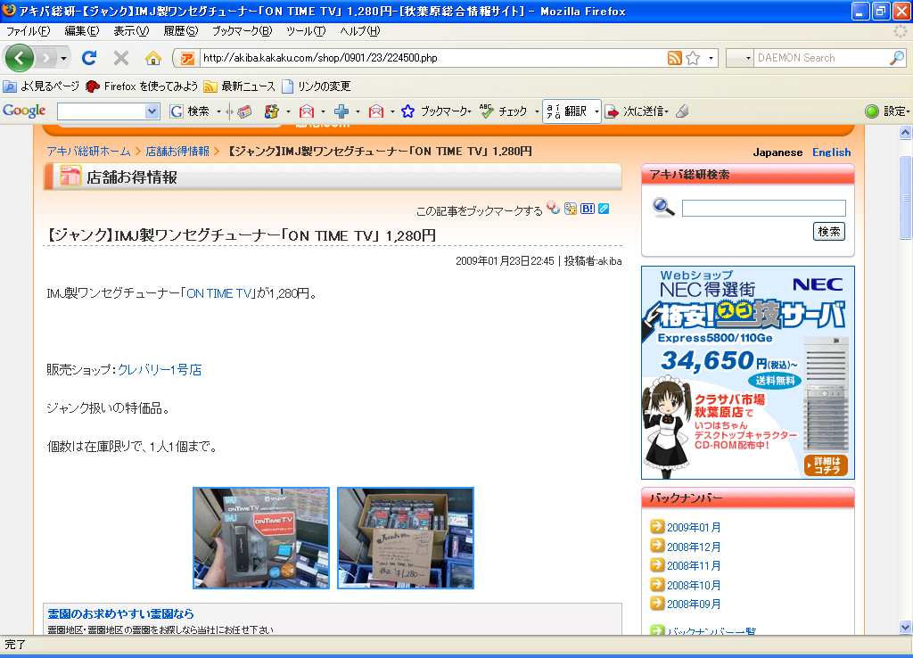The height and width of the screenshot is (658, 913).
Task: Click the first social bookmark icon after ブックマークする
Action: pyautogui.click(x=554, y=208)
